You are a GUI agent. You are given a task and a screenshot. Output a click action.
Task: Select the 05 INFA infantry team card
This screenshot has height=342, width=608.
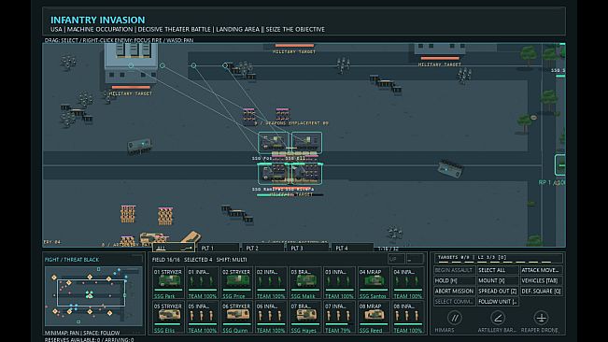(x=202, y=317)
